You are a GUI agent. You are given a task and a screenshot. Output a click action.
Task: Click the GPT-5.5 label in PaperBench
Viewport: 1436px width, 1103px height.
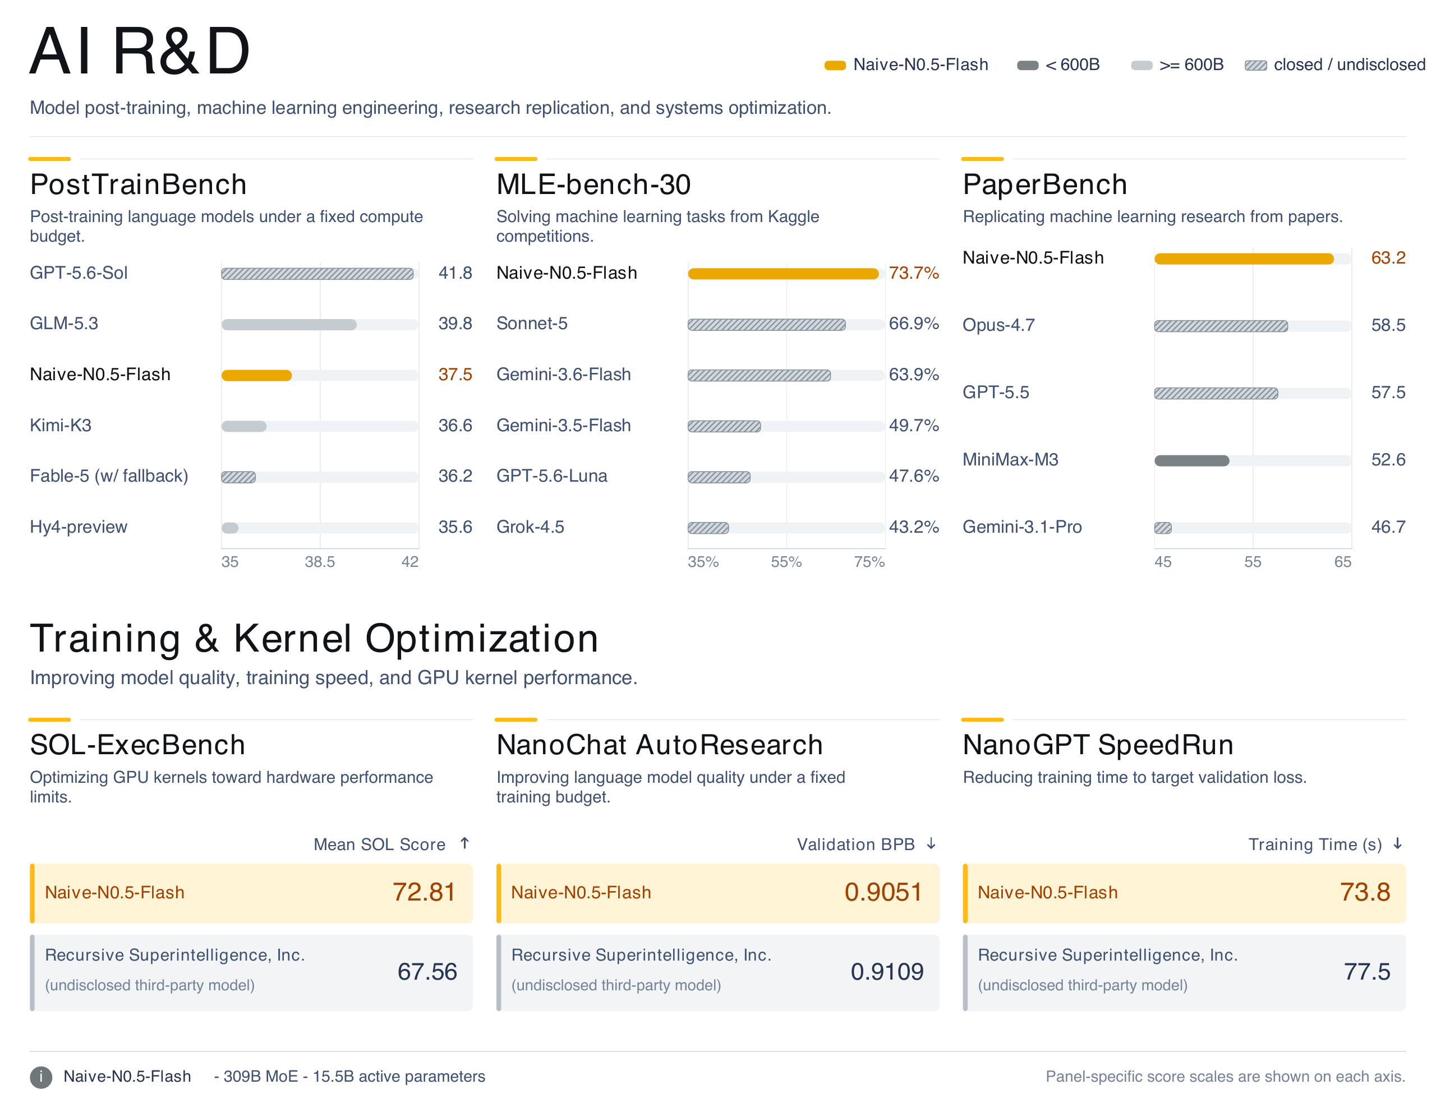[x=996, y=393]
